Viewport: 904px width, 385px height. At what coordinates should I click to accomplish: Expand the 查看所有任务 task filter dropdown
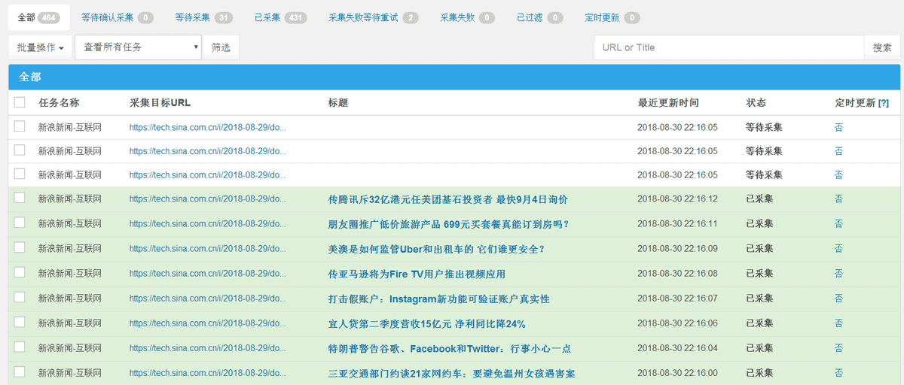(x=137, y=47)
